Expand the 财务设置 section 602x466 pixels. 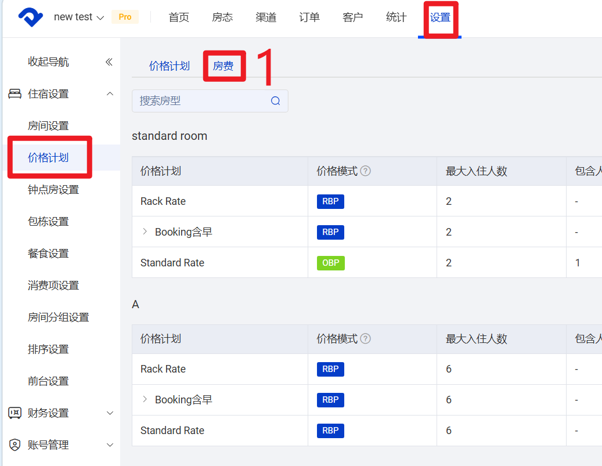(x=110, y=413)
